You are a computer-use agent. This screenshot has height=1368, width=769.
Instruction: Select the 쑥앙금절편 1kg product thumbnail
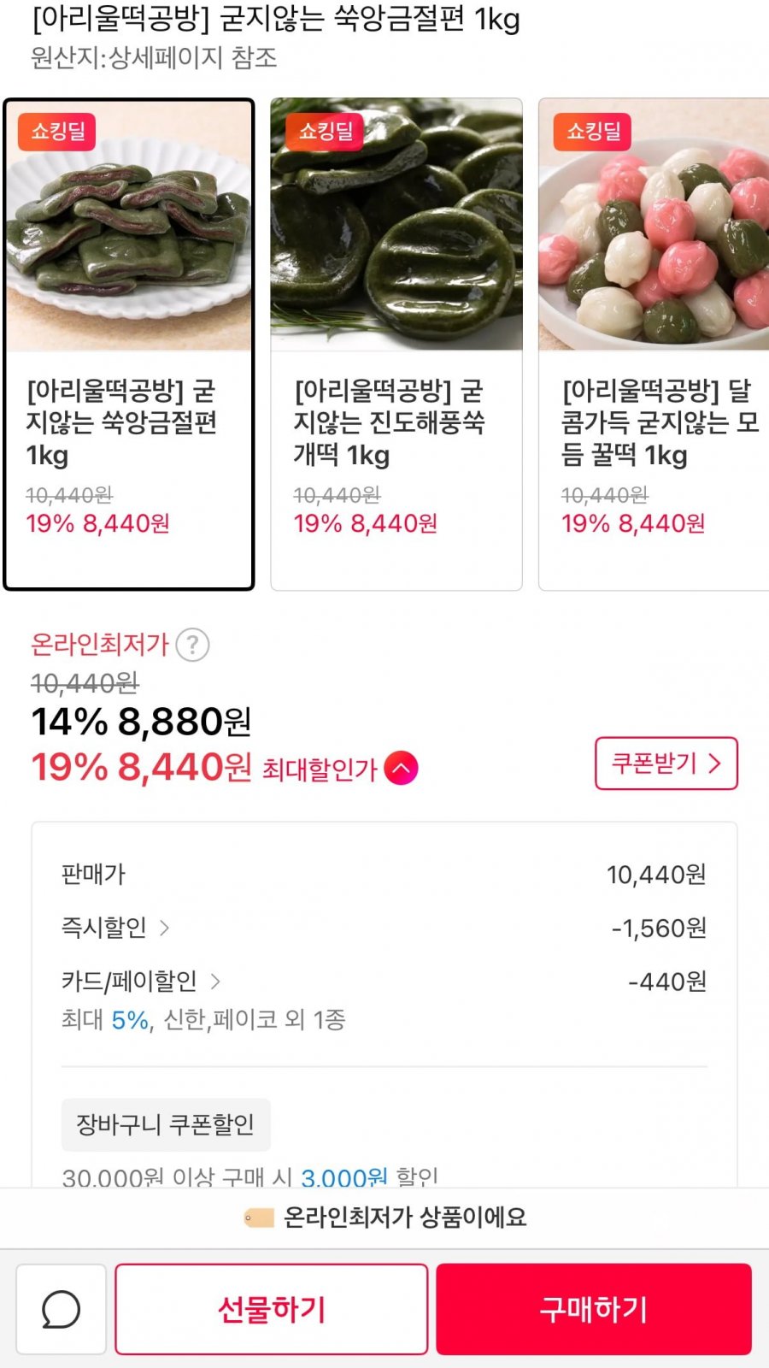click(x=129, y=226)
